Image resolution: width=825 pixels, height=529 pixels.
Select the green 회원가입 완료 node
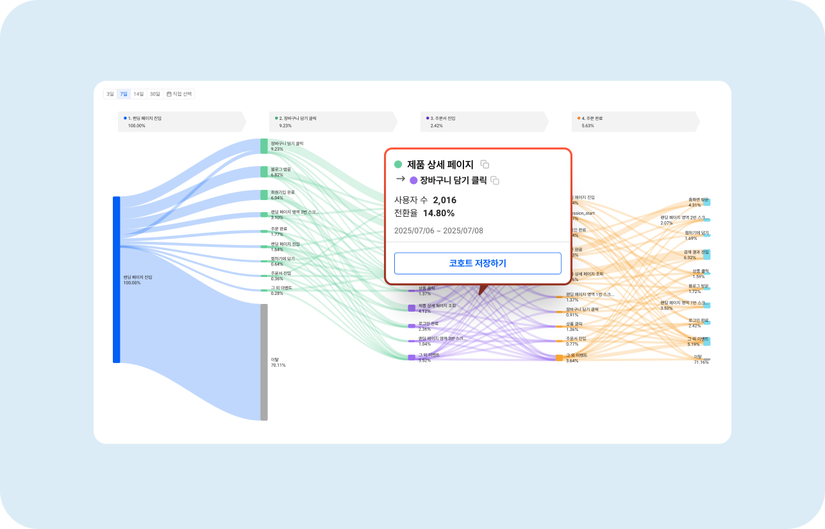(264, 194)
